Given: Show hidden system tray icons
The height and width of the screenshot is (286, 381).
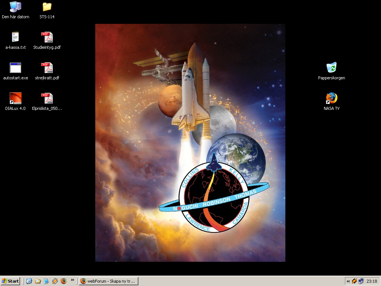Looking at the screenshot, I should coord(348,281).
